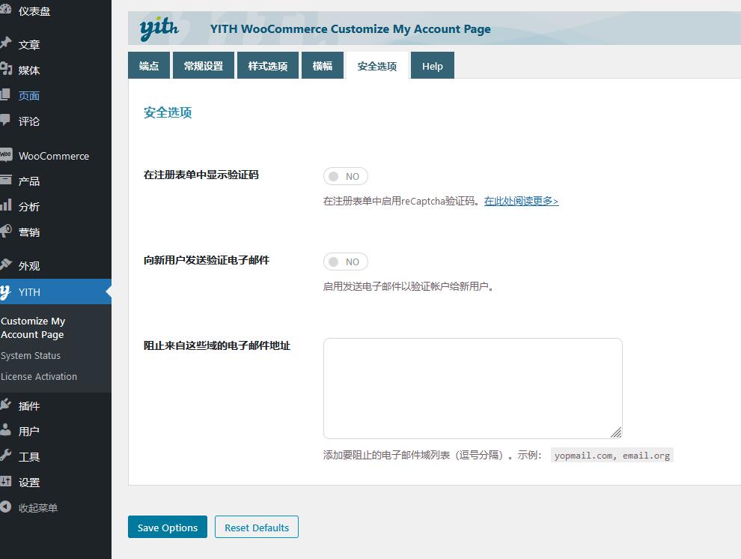
Task: Click the dashboard (仪表盘) gauge icon
Action: point(5,11)
